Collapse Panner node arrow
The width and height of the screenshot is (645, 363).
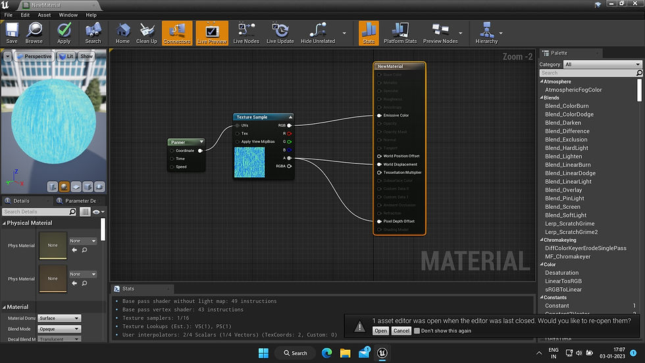(201, 142)
